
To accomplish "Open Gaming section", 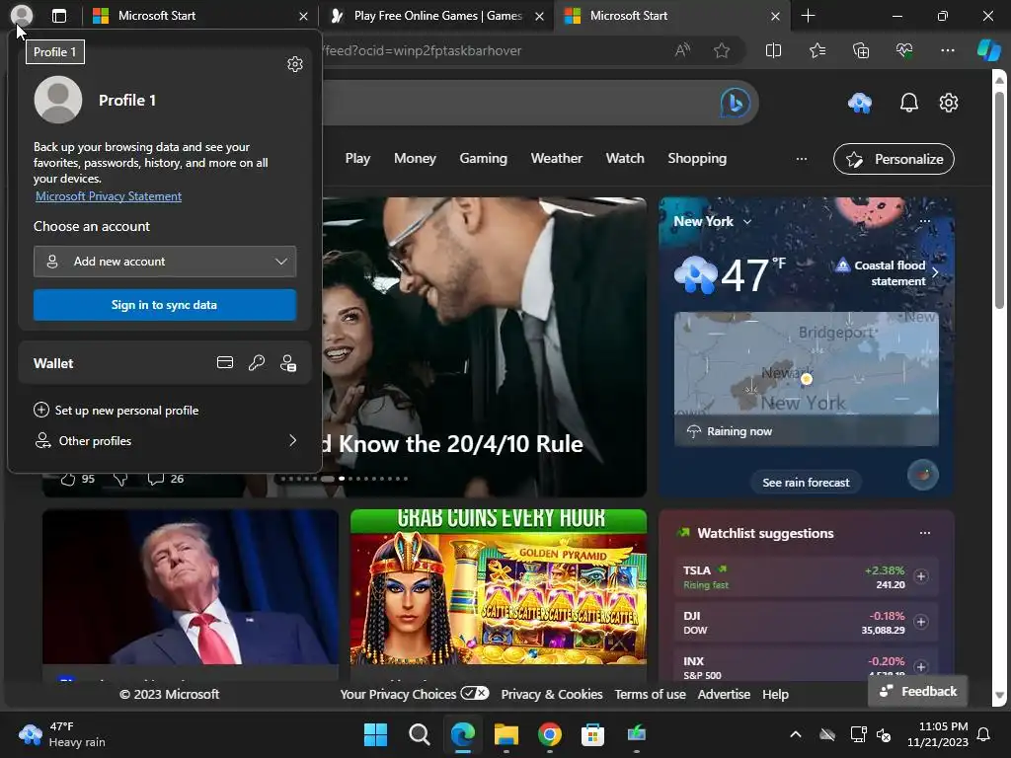I will [x=483, y=159].
